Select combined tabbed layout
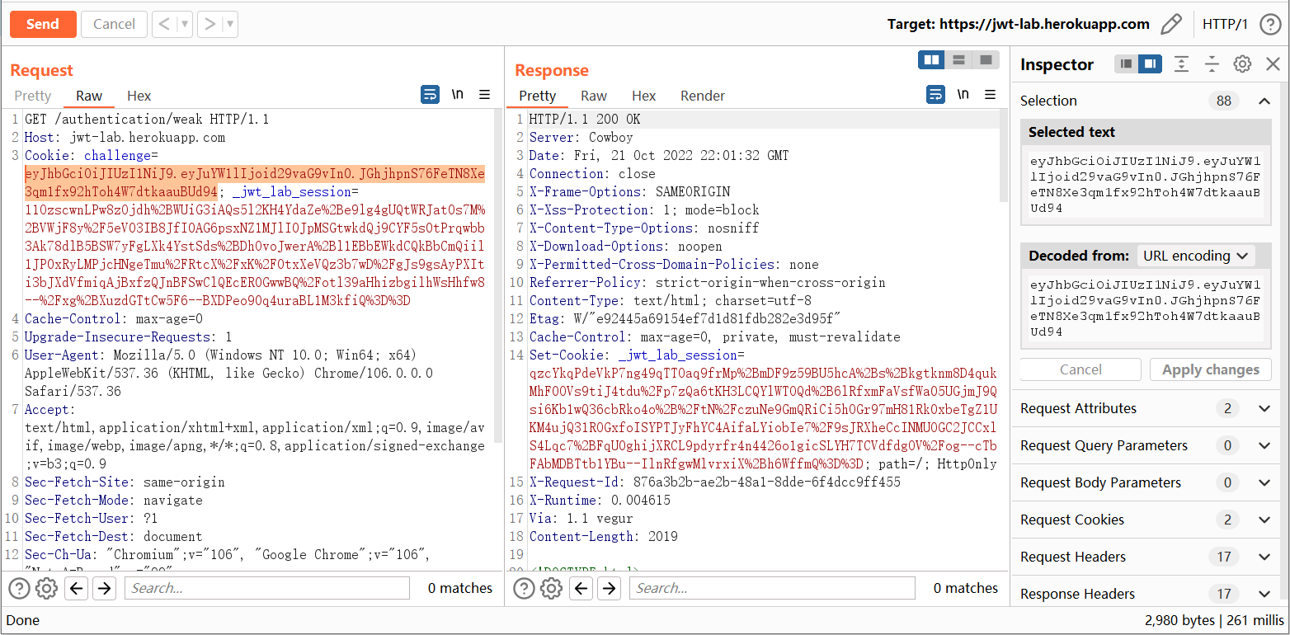The width and height of the screenshot is (1290, 635). pos(985,59)
